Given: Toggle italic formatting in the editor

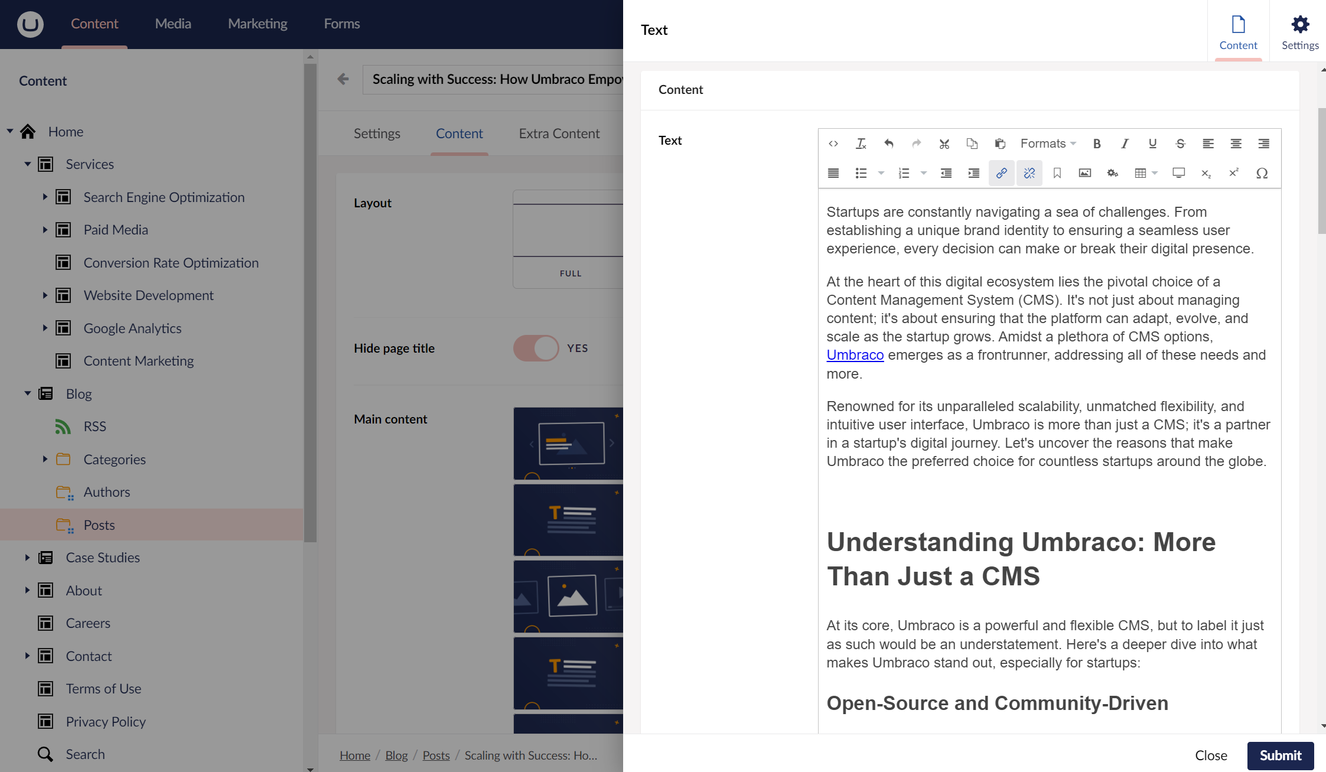Looking at the screenshot, I should point(1125,144).
